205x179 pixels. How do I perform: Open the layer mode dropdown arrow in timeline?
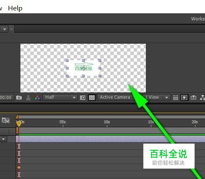(3, 139)
